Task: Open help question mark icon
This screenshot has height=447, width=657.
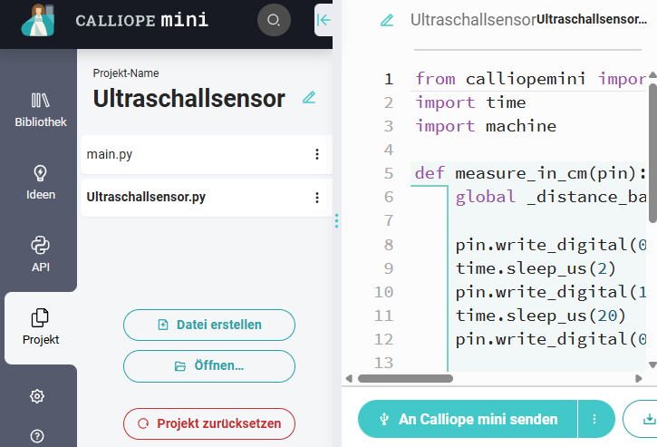Action: [37, 435]
